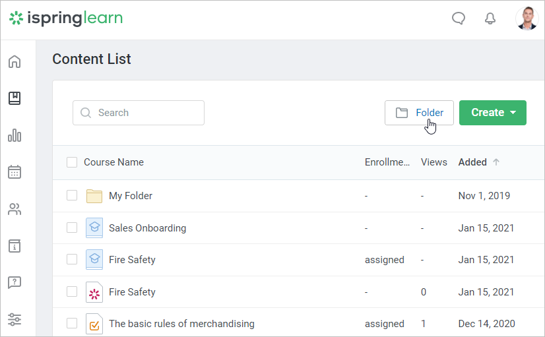Screen dimensions: 545x337
Task: Open the Users icon in sidebar
Action: [15, 210]
